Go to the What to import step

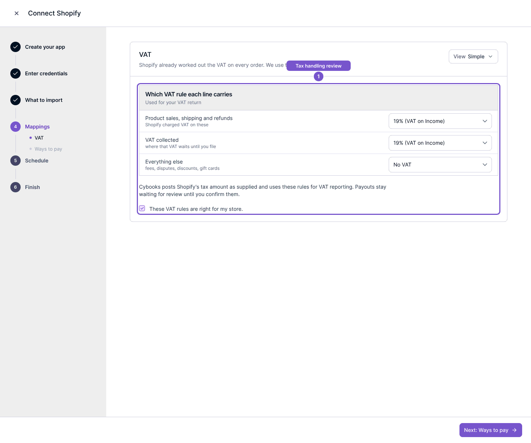coord(44,100)
